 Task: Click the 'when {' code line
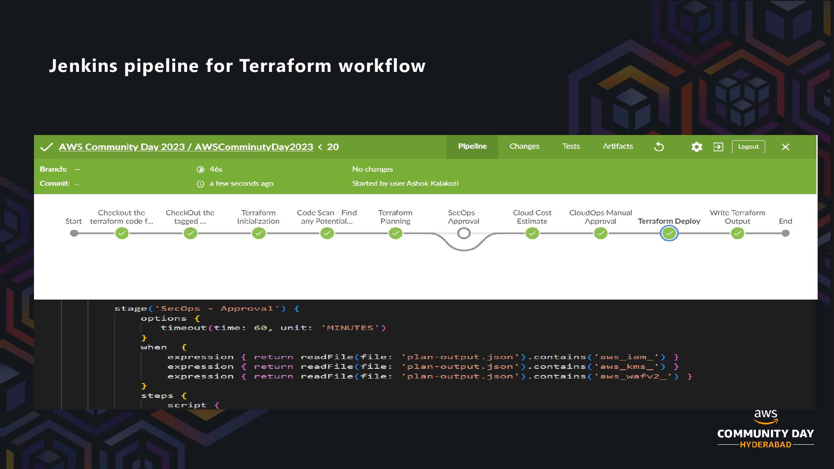pos(164,347)
